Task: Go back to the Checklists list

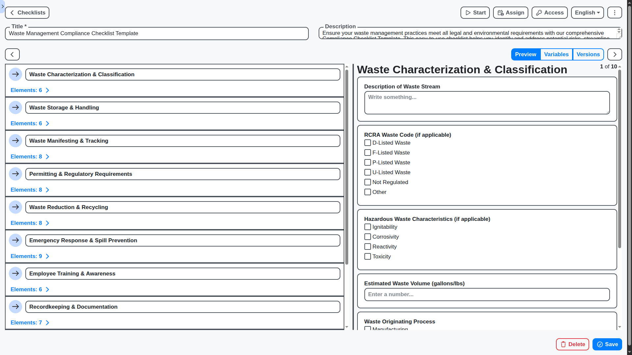Action: click(x=27, y=12)
